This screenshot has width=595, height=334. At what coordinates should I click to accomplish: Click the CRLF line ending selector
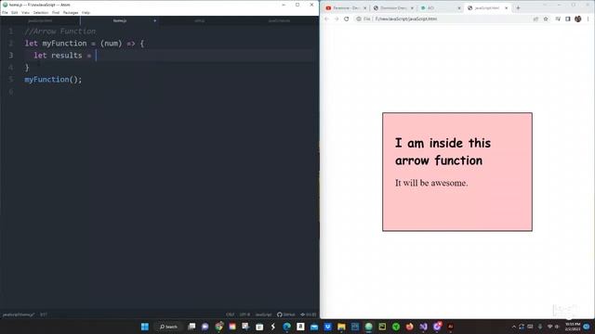pos(230,315)
